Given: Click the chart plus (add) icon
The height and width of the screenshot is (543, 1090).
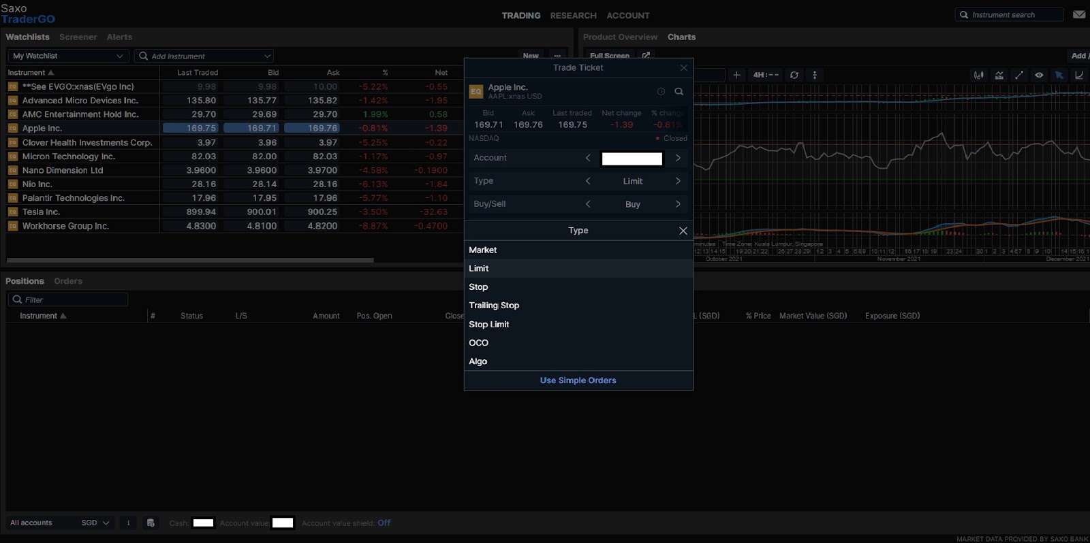Looking at the screenshot, I should [x=736, y=75].
